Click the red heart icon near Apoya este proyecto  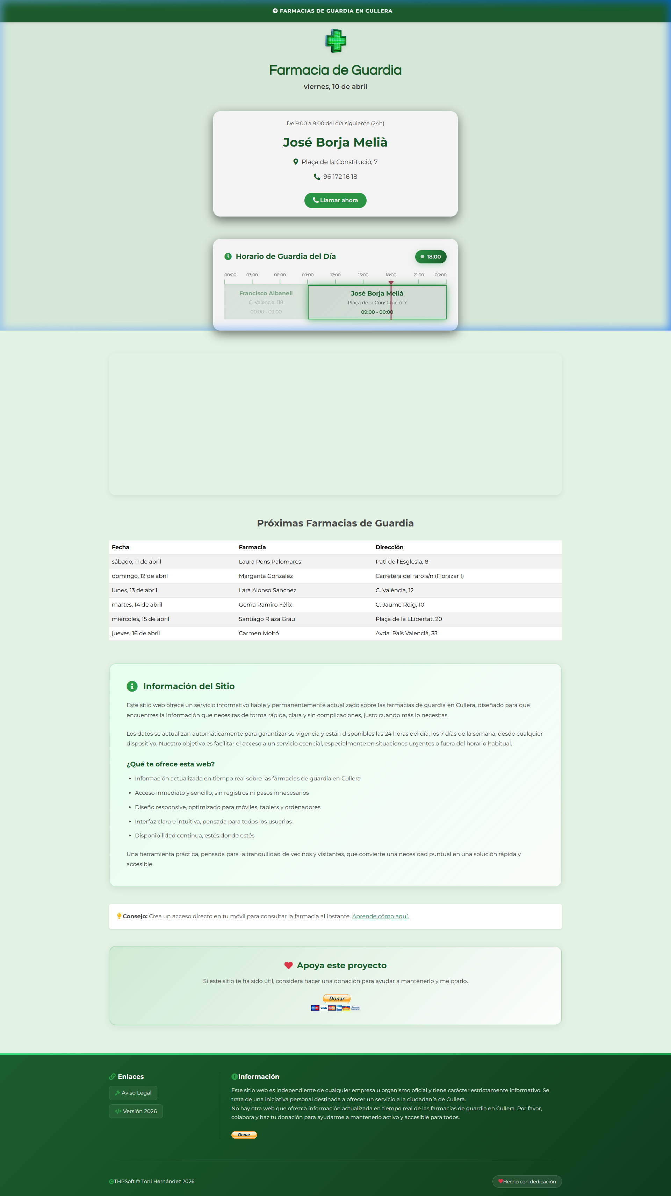pos(288,965)
